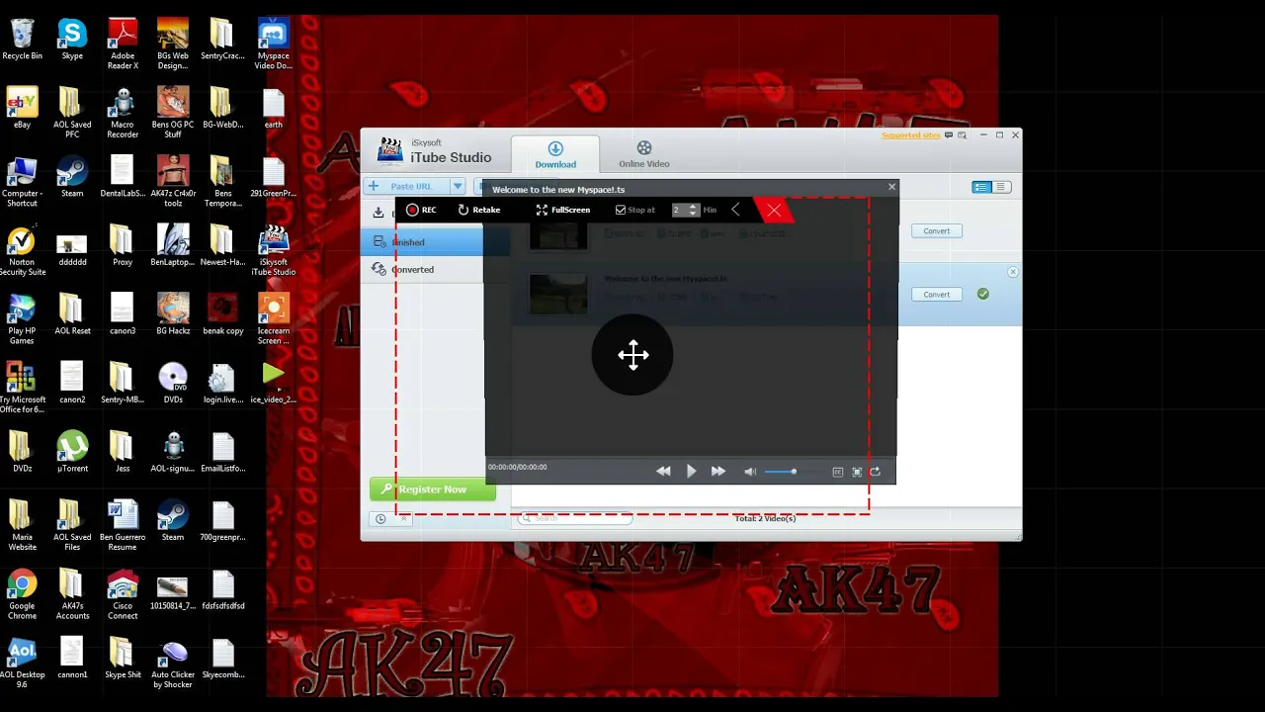Screen dimensions: 1265x712
Task: Uncheck the Stop at checkbox
Action: pyautogui.click(x=621, y=210)
